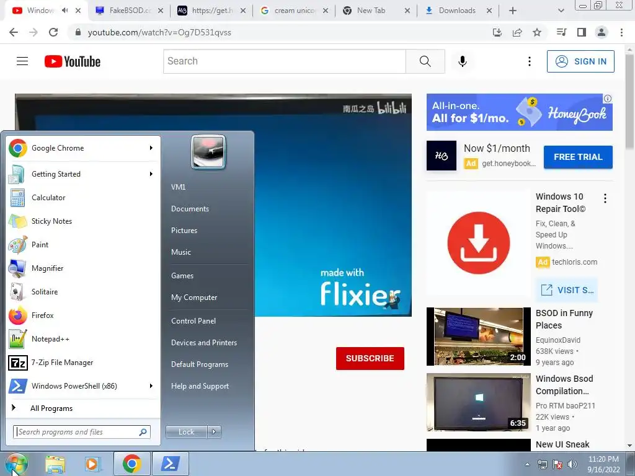
Task: Open My Computer from Start menu
Action: click(194, 297)
